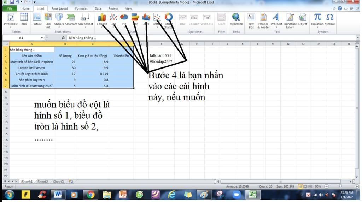The height and width of the screenshot is (202, 362).
Task: Select the 'Thành tiền' header cell
Action: point(121,56)
